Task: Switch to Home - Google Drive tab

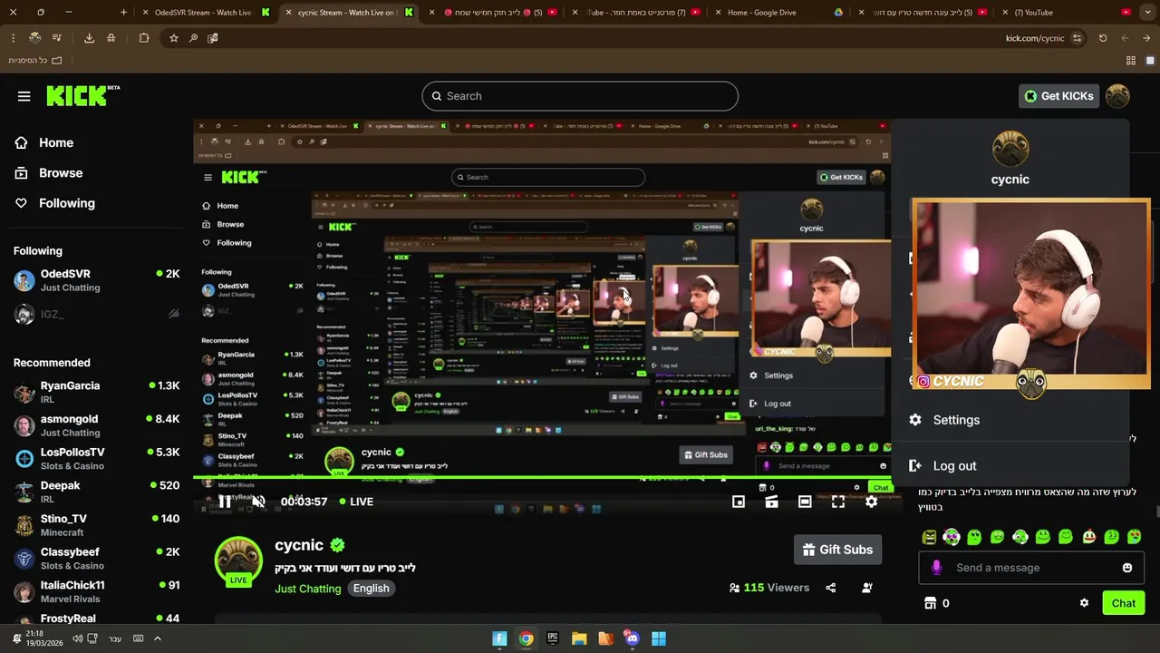Action: (x=778, y=13)
